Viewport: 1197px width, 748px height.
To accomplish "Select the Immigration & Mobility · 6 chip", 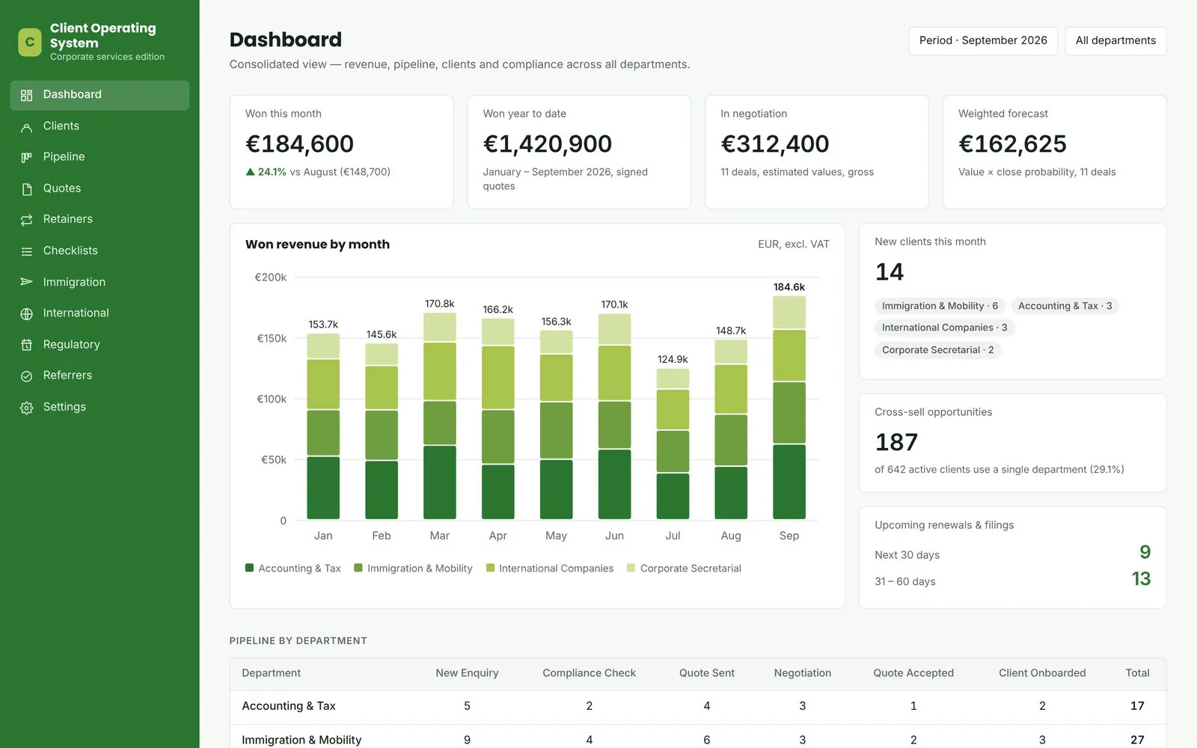I will pos(940,306).
